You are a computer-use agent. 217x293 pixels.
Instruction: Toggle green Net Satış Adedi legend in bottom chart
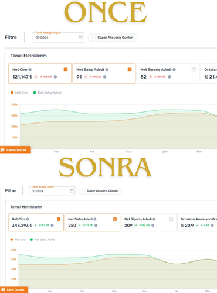coord(43,240)
